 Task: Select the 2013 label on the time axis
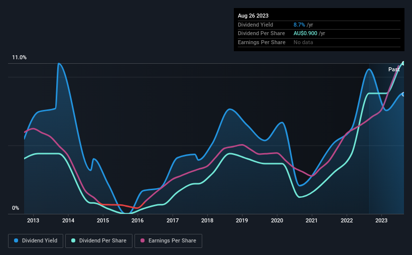[x=33, y=220]
